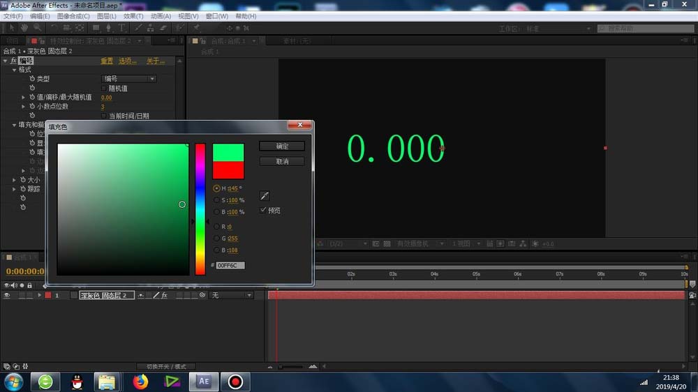
Task: Select the G channel radio button
Action: pos(216,238)
